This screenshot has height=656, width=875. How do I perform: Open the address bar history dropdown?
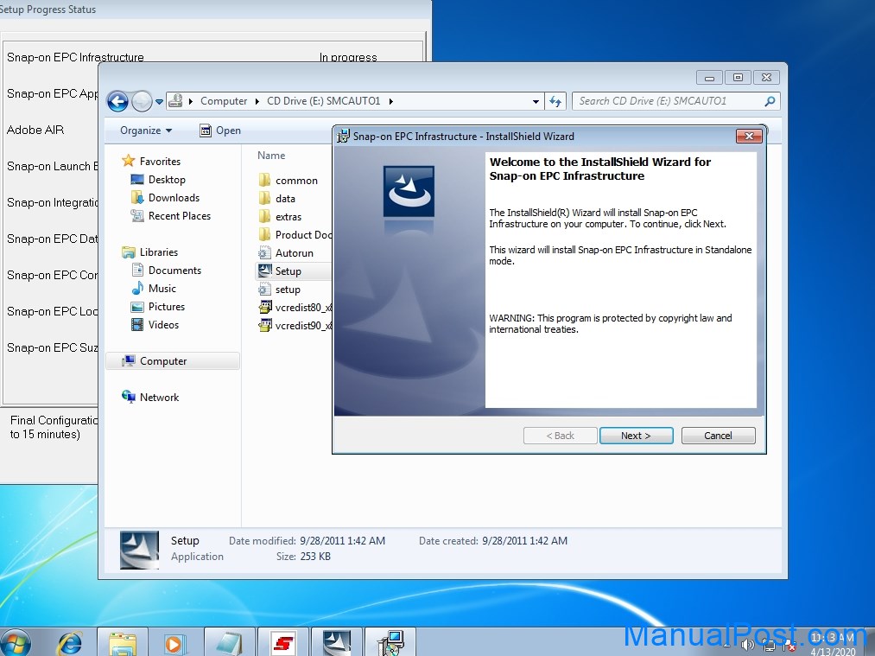(536, 102)
